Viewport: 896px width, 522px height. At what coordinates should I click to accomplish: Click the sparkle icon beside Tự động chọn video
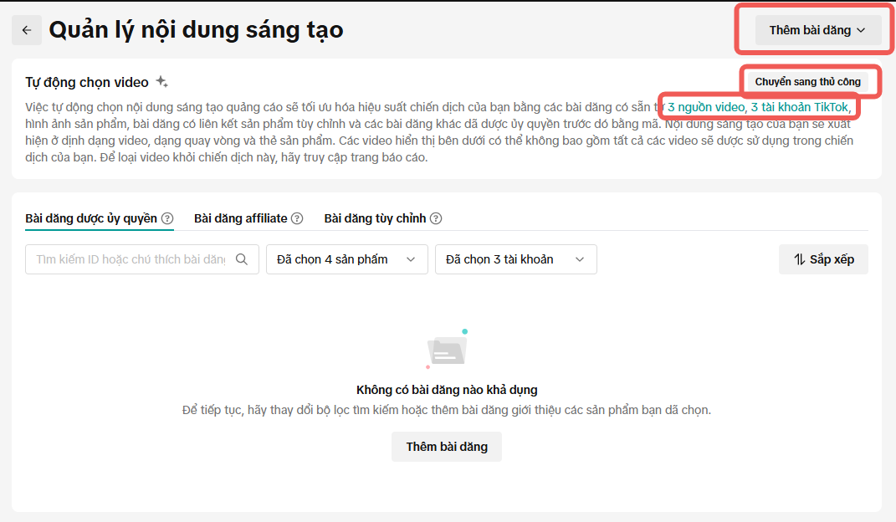[x=162, y=82]
